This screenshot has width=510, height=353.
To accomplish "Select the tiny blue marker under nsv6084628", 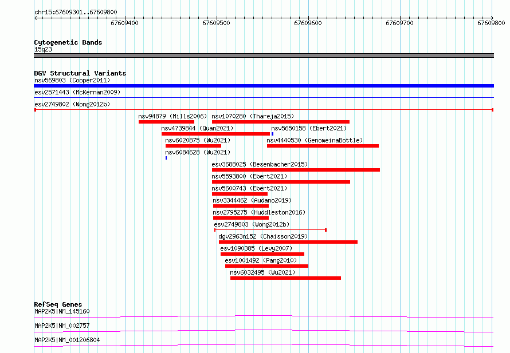I will point(166,158).
